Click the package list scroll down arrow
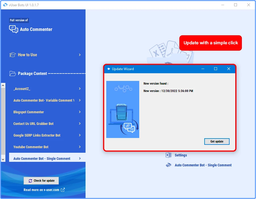This screenshot has width=256, height=199. point(3,159)
